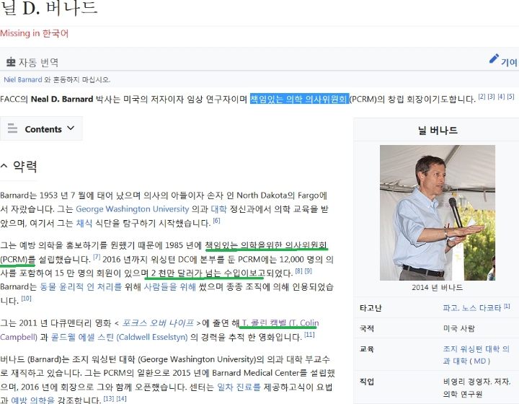Click the Contents list icon
519x404 pixels.
coord(12,128)
